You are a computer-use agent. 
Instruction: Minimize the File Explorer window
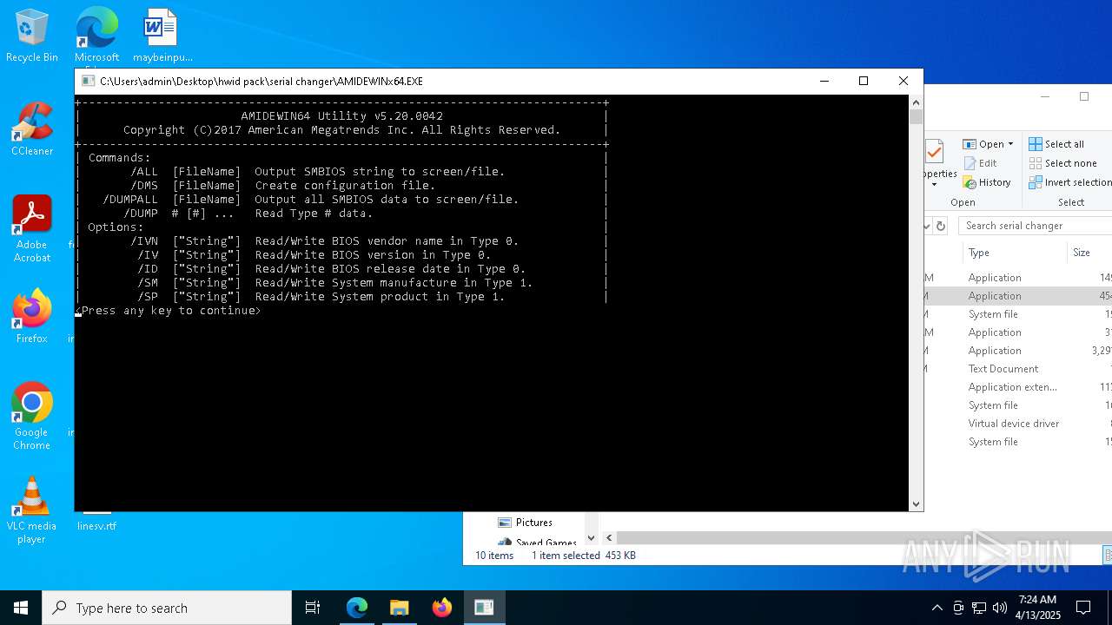tap(1044, 96)
